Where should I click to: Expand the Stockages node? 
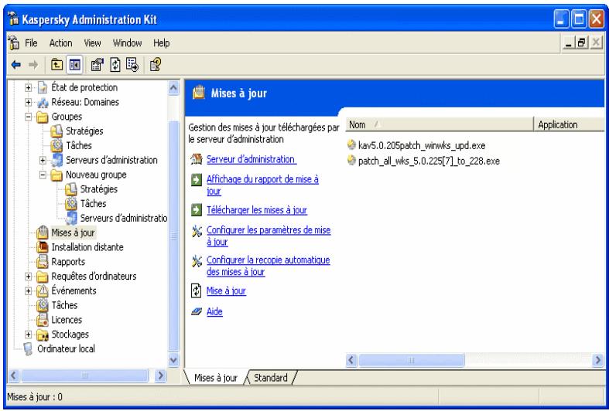point(29,335)
